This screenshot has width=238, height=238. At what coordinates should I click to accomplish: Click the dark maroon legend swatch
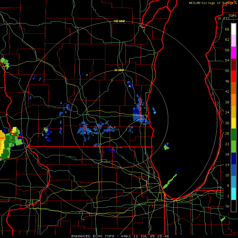(x=234, y=64)
